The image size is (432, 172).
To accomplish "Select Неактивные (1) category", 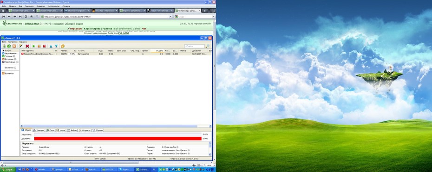I will tap(10, 62).
